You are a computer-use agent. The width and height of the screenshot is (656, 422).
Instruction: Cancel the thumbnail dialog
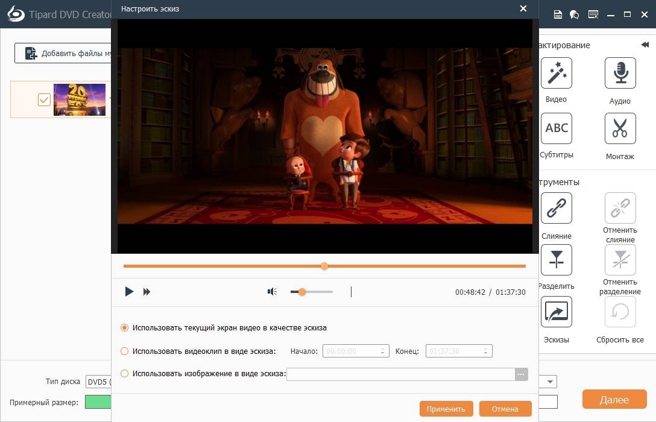505,409
